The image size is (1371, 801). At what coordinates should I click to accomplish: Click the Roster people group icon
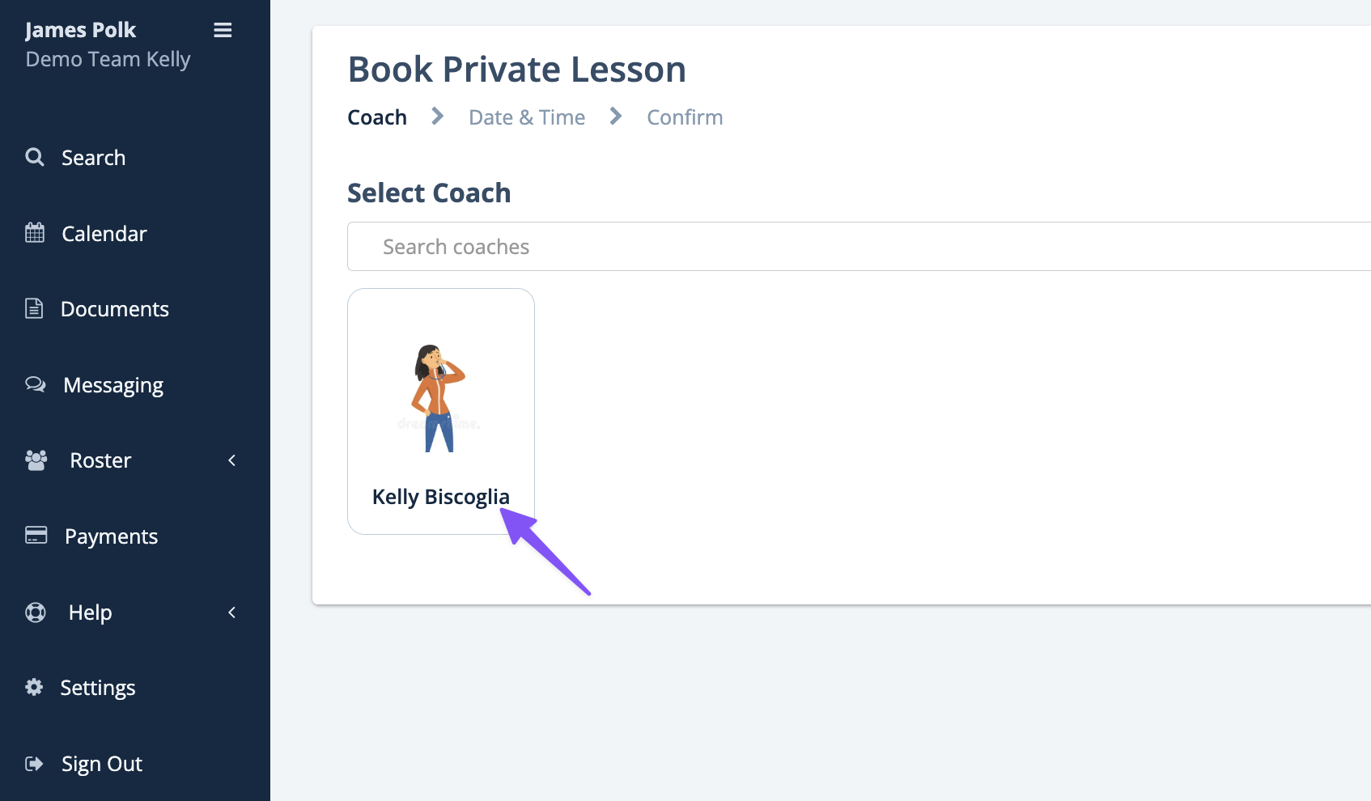coord(36,460)
